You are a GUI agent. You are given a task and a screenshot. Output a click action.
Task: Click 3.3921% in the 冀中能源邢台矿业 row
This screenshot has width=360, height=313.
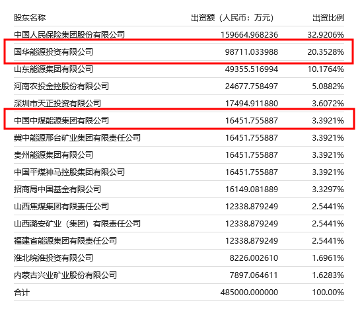coord(328,138)
